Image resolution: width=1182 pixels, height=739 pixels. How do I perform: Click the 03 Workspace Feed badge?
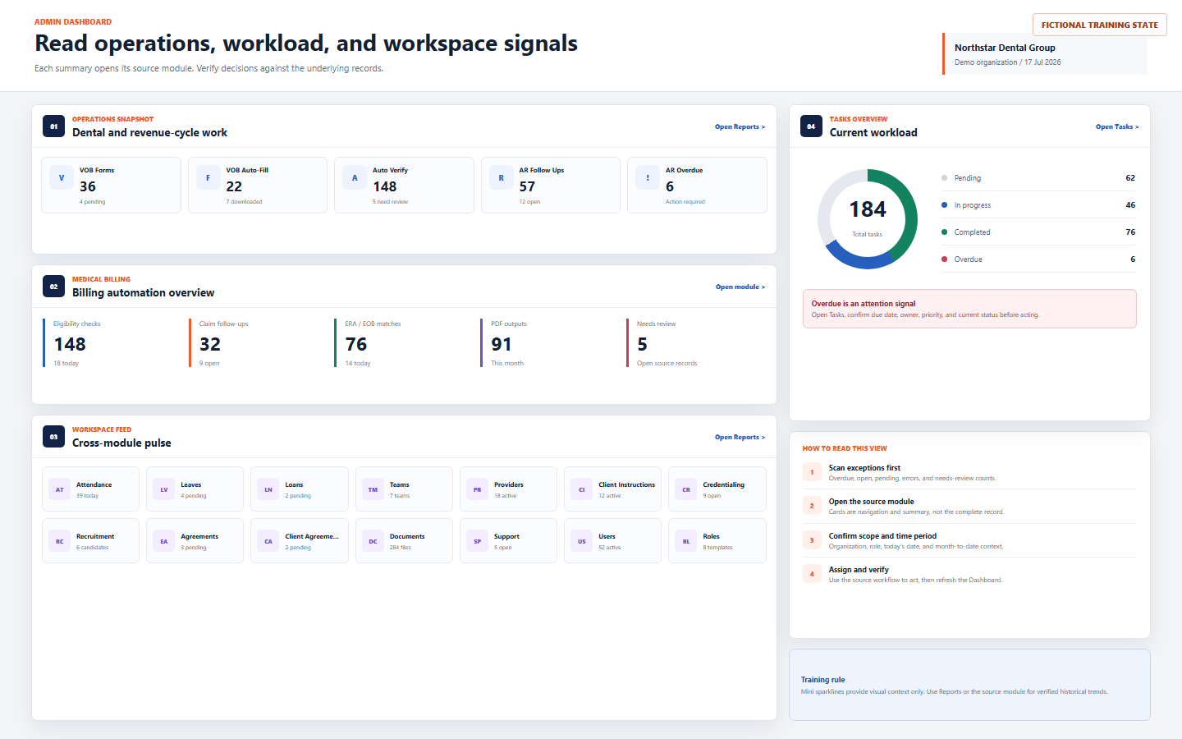[x=53, y=437]
